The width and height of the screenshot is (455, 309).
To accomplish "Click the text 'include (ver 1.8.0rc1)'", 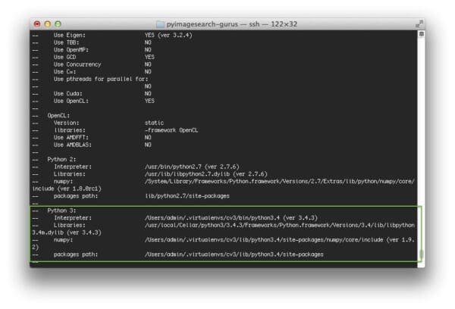I will coord(67,189).
